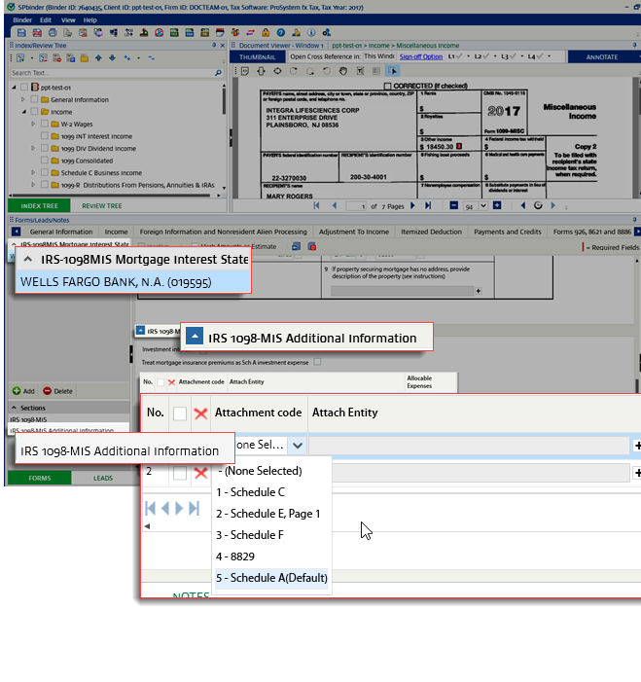
Task: Click red X delete icon in row 2
Action: pyautogui.click(x=201, y=473)
